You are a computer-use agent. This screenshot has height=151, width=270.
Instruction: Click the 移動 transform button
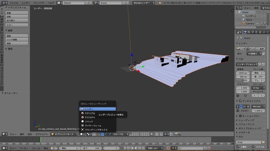[x=17, y=13]
